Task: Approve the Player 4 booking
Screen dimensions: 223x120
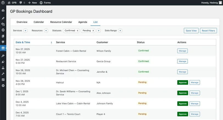Action: 183,114
